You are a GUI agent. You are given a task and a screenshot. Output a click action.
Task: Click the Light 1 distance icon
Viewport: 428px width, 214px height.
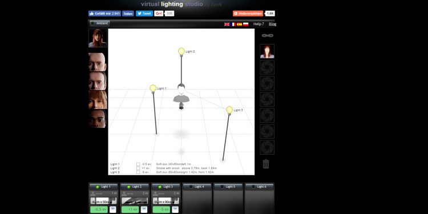coord(96,193)
